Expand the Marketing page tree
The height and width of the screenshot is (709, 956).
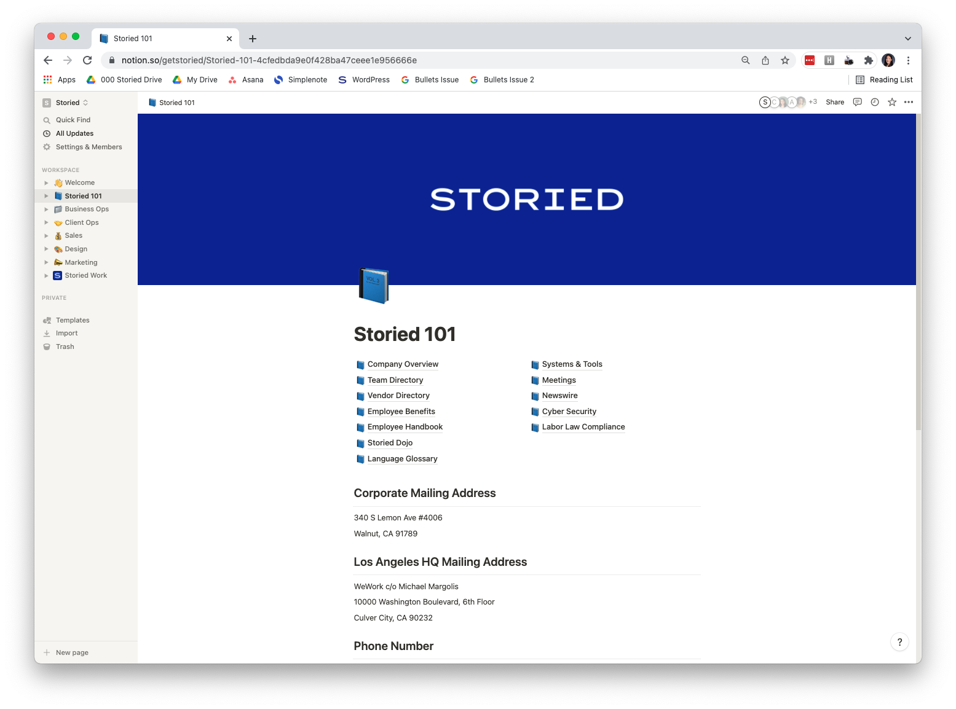(46, 262)
